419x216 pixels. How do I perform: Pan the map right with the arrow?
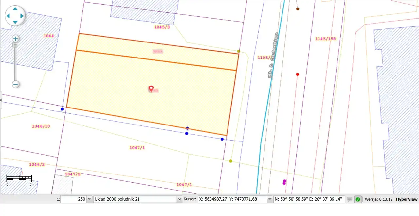22,16
